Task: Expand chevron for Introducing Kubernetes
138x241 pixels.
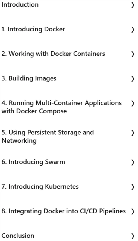Action: [x=133, y=187]
